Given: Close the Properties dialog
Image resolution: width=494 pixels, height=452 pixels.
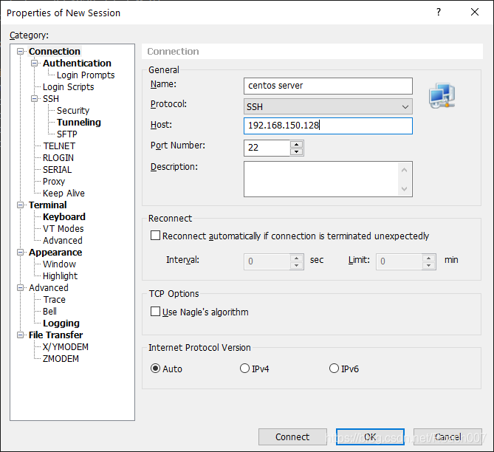Looking at the screenshot, I should 475,13.
